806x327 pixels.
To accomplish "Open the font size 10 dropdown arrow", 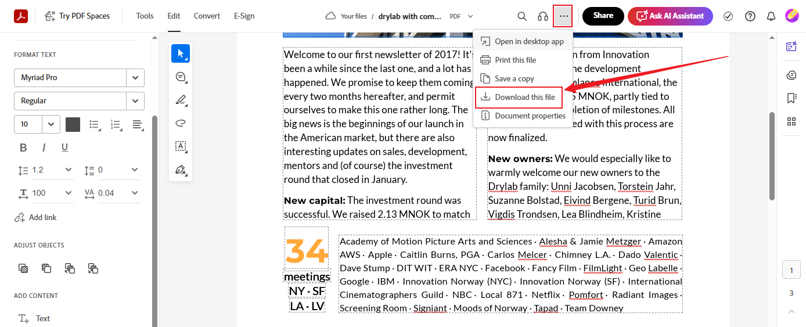I will (x=51, y=124).
